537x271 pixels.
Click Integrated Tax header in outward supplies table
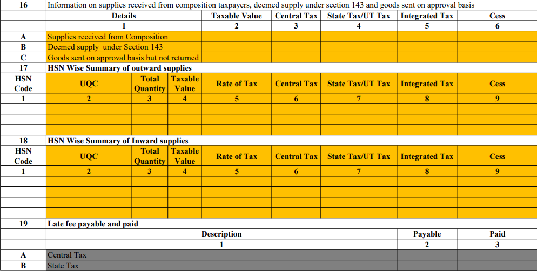(x=427, y=84)
